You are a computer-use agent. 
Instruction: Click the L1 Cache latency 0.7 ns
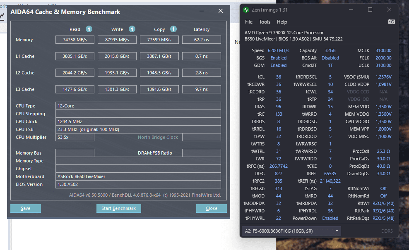[x=202, y=56]
